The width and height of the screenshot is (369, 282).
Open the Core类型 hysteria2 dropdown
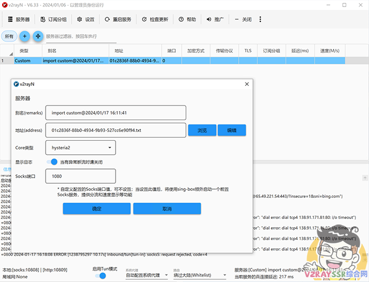[x=80, y=148]
